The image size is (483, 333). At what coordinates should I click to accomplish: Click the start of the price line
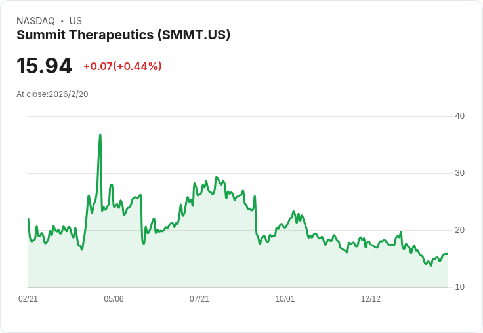pos(28,219)
